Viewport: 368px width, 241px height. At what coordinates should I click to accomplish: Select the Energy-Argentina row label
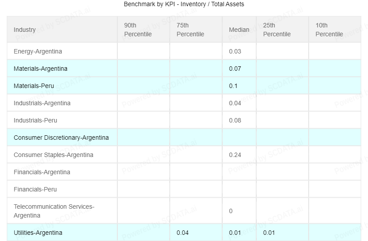[x=38, y=51]
